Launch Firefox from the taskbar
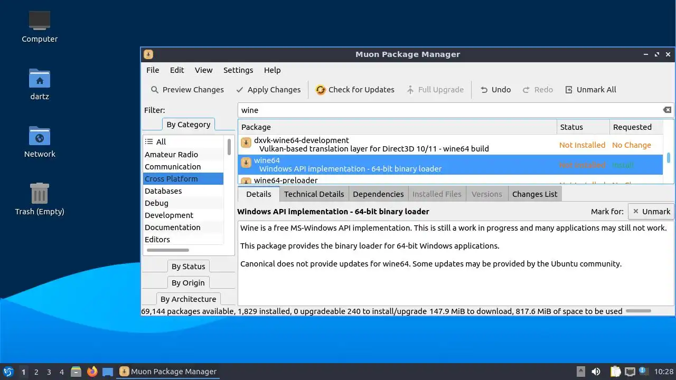This screenshot has height=380, width=676. point(92,372)
